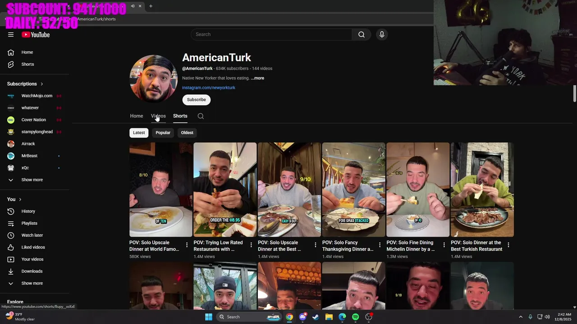Open Google Chrome from the taskbar

point(289,317)
